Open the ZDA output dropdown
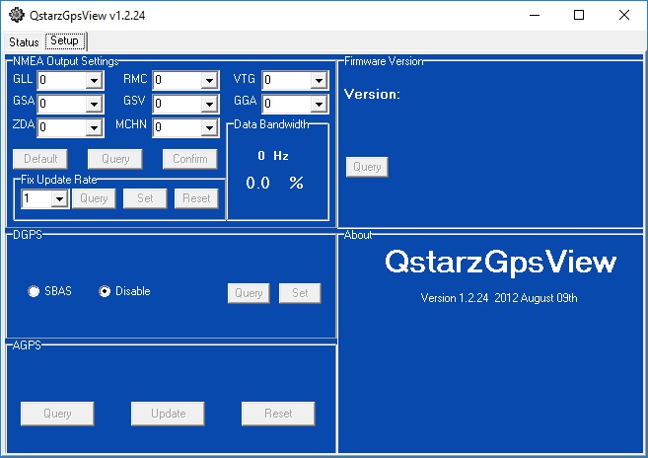 coord(95,128)
